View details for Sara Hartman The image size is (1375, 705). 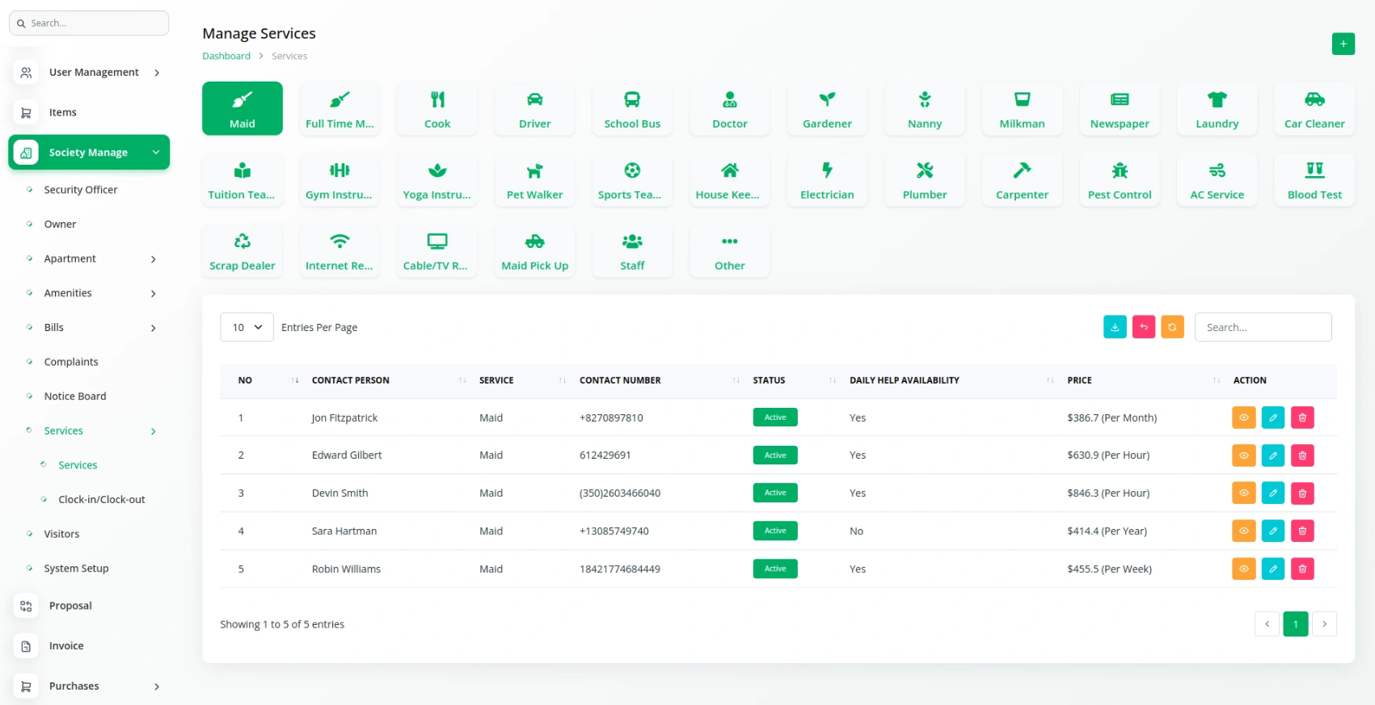point(1243,531)
